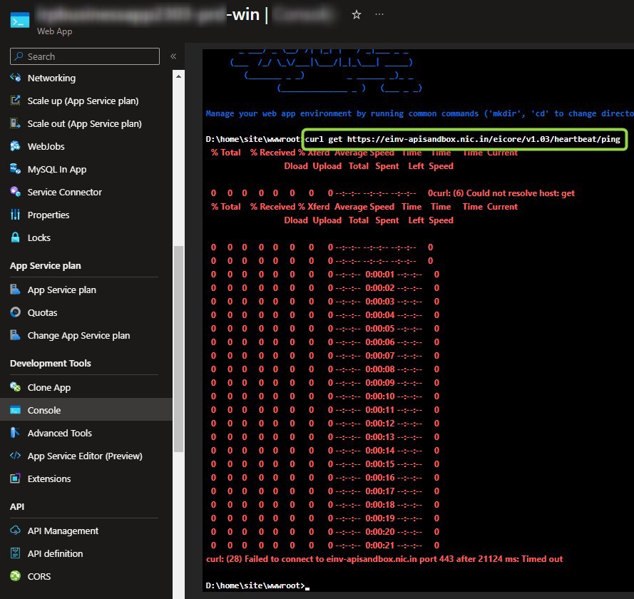Collapse the sidebar using the chevron
Screen dimensions: 634x599
coord(173,56)
